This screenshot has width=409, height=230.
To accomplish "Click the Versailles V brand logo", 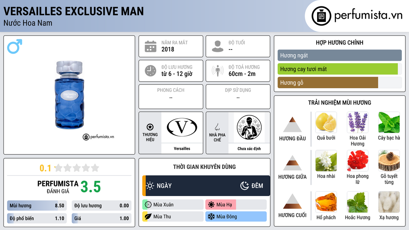I will [182, 127].
